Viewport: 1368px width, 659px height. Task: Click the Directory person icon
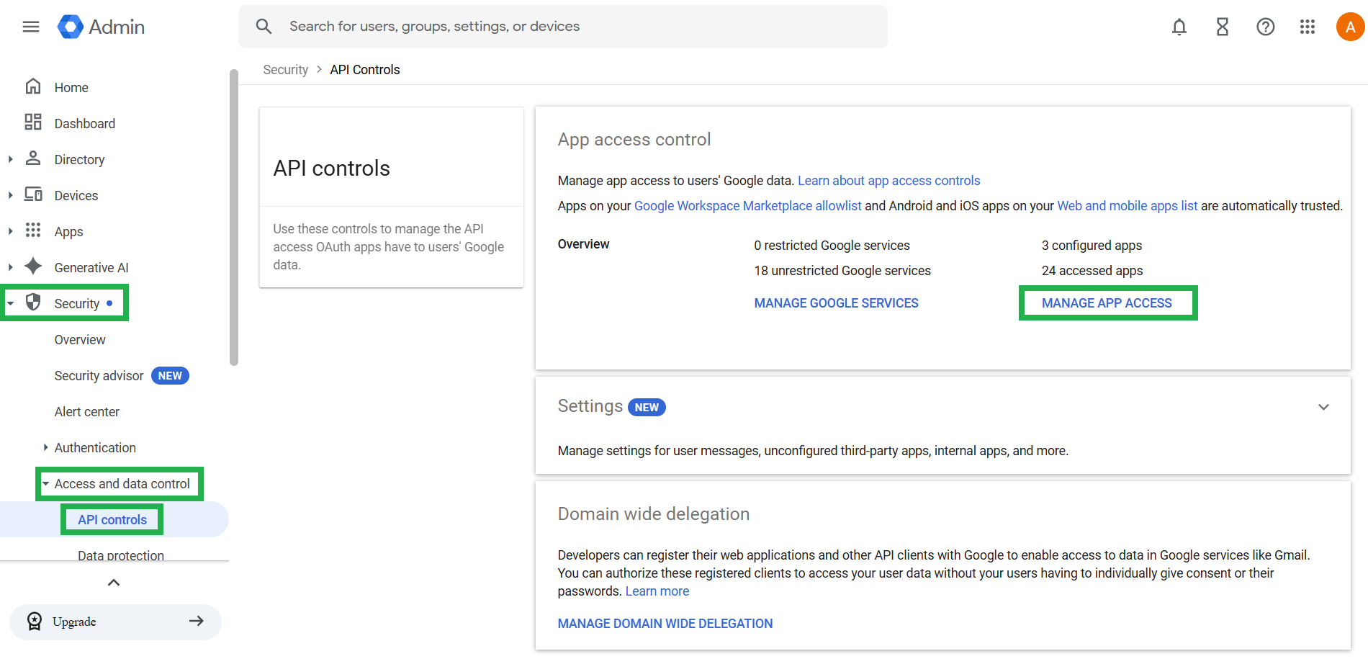click(33, 158)
